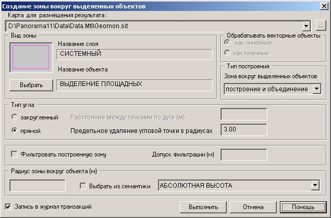The height and width of the screenshot is (218, 331).
Task: Uncheck Запись в журнал транзакций
Action: pos(7,207)
